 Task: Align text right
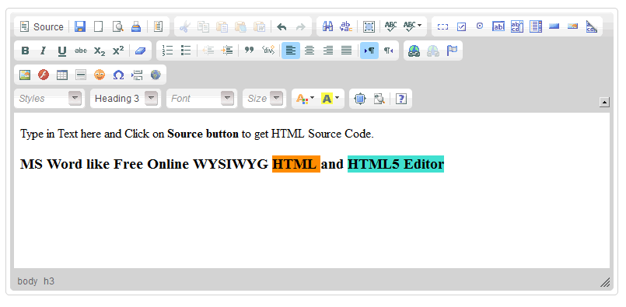(x=327, y=51)
